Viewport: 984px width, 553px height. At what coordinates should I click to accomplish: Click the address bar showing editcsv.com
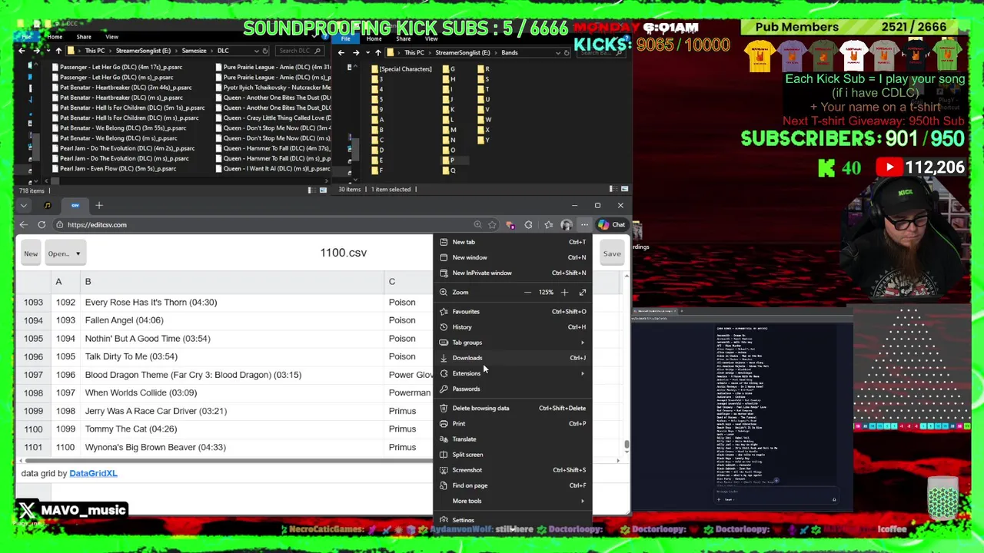(x=261, y=225)
